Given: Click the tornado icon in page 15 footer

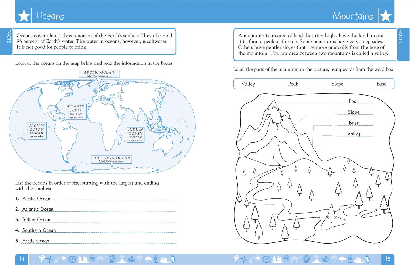Looking at the screenshot, I should pos(236,259).
